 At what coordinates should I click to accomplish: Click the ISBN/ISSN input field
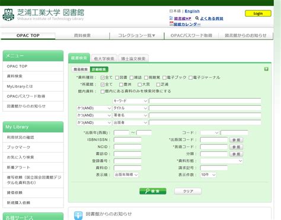(127, 140)
